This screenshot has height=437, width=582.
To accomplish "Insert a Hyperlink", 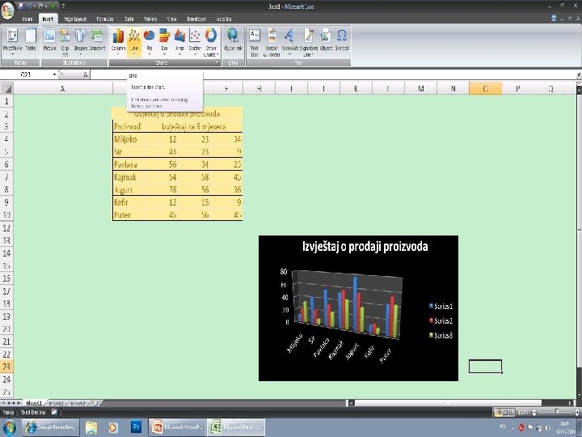I will pos(233,42).
